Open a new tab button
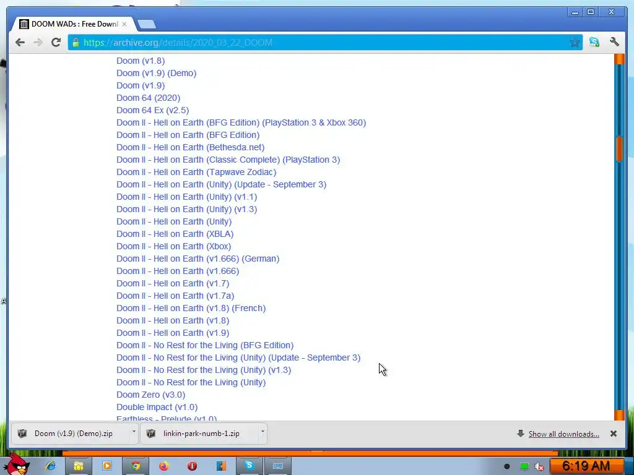The width and height of the screenshot is (634, 475). (146, 24)
